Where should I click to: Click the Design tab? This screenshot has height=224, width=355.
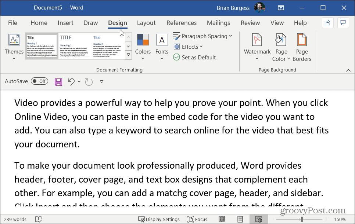pyautogui.click(x=118, y=23)
